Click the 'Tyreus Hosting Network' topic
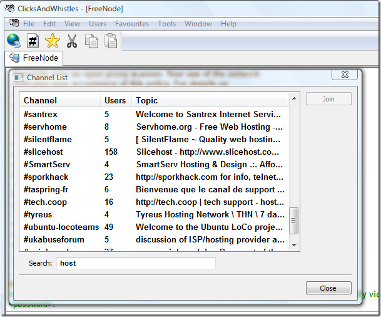This screenshot has width=381, height=317. coord(182,215)
